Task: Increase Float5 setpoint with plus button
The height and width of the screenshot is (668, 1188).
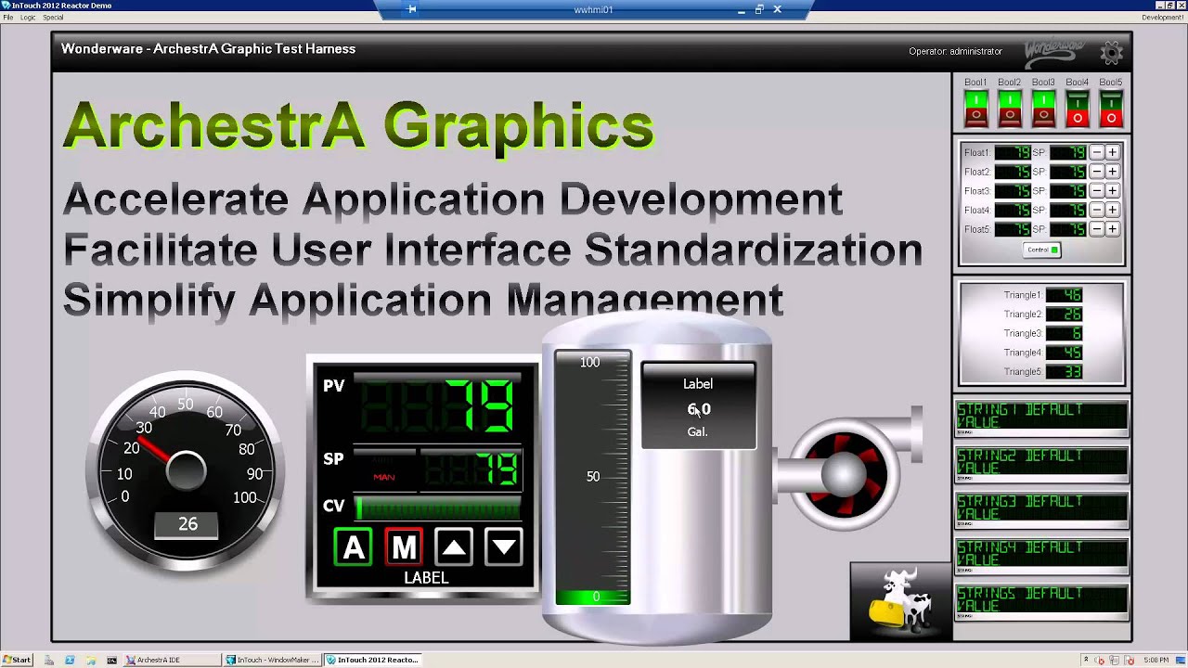Action: tap(1112, 228)
